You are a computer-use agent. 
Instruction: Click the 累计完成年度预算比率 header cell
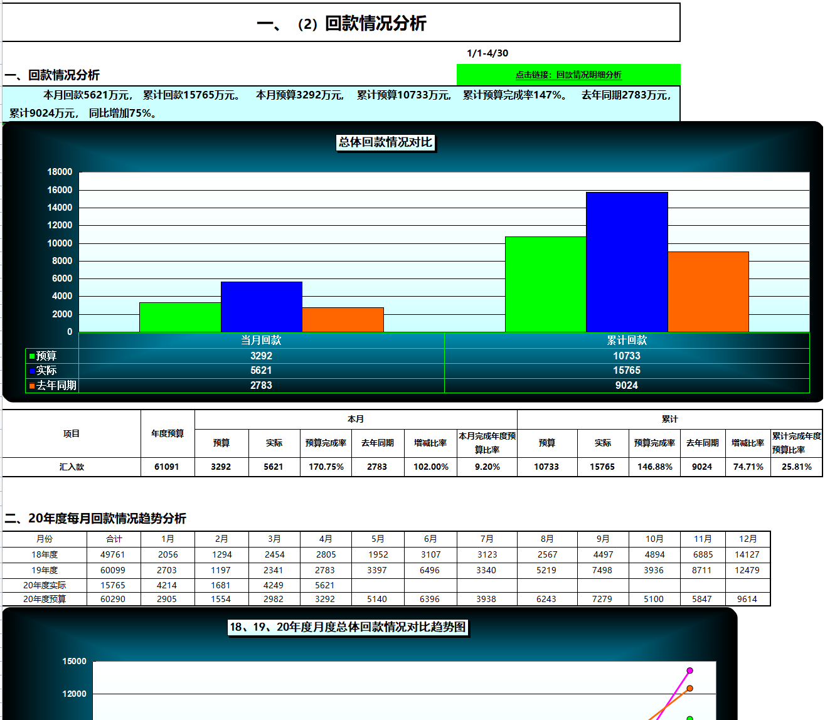point(797,443)
